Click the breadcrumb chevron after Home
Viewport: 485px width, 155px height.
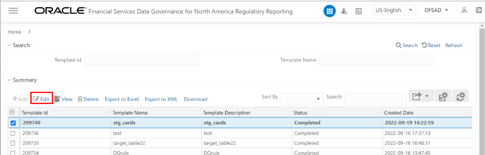[x=30, y=32]
